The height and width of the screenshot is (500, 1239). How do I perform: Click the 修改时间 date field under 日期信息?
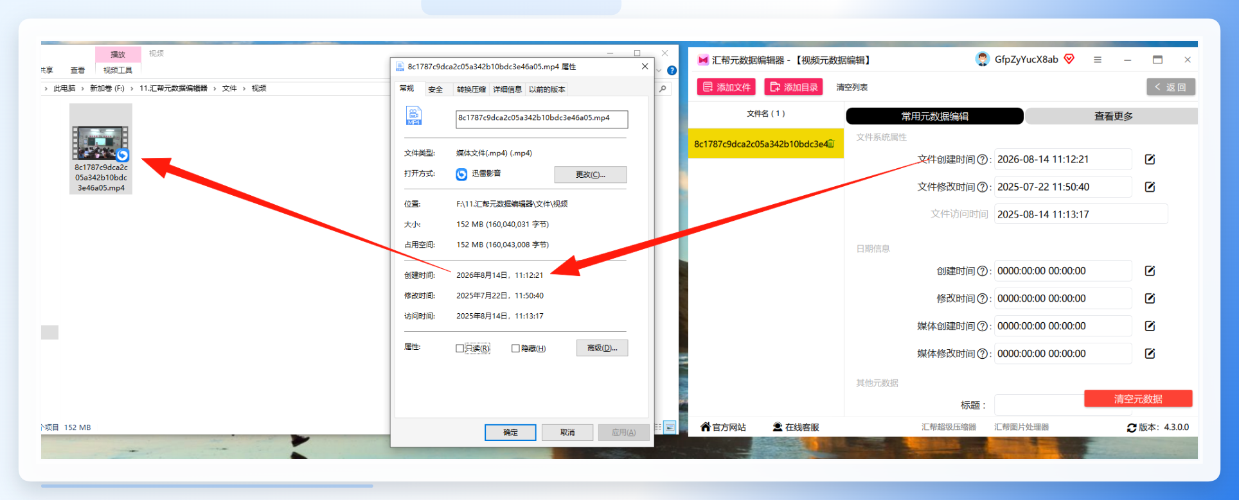tap(1063, 298)
